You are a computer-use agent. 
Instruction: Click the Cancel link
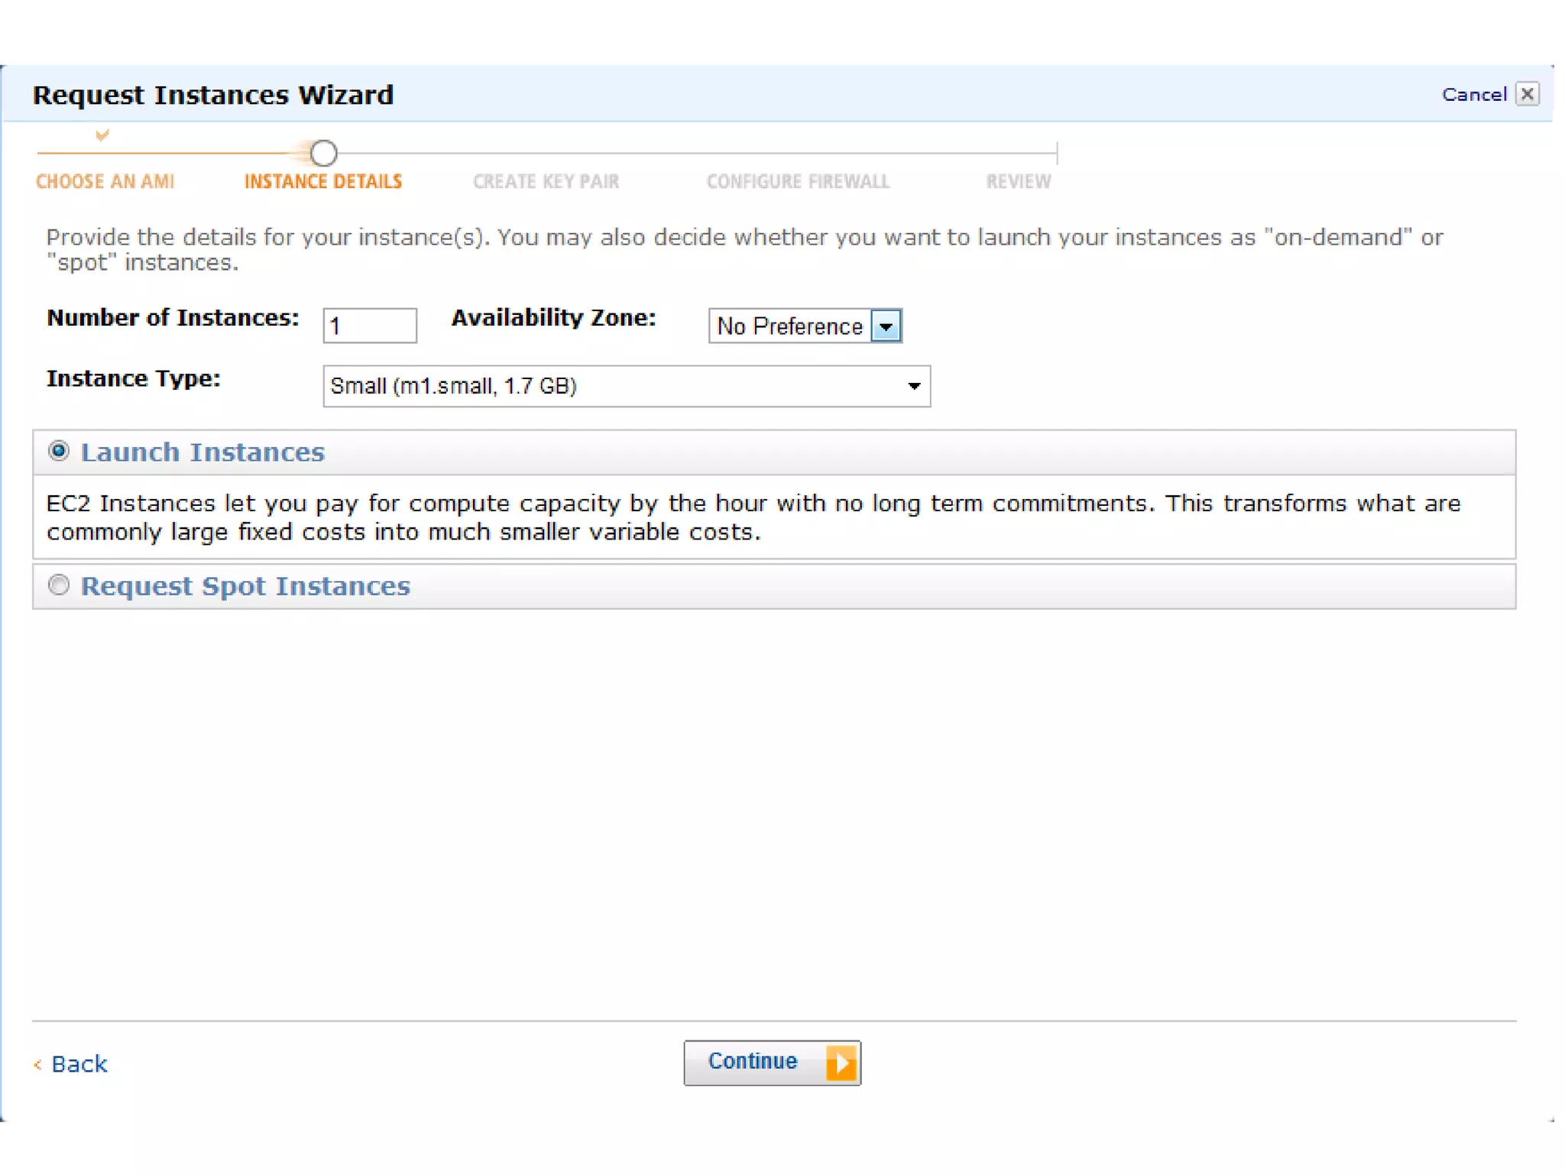click(x=1473, y=94)
